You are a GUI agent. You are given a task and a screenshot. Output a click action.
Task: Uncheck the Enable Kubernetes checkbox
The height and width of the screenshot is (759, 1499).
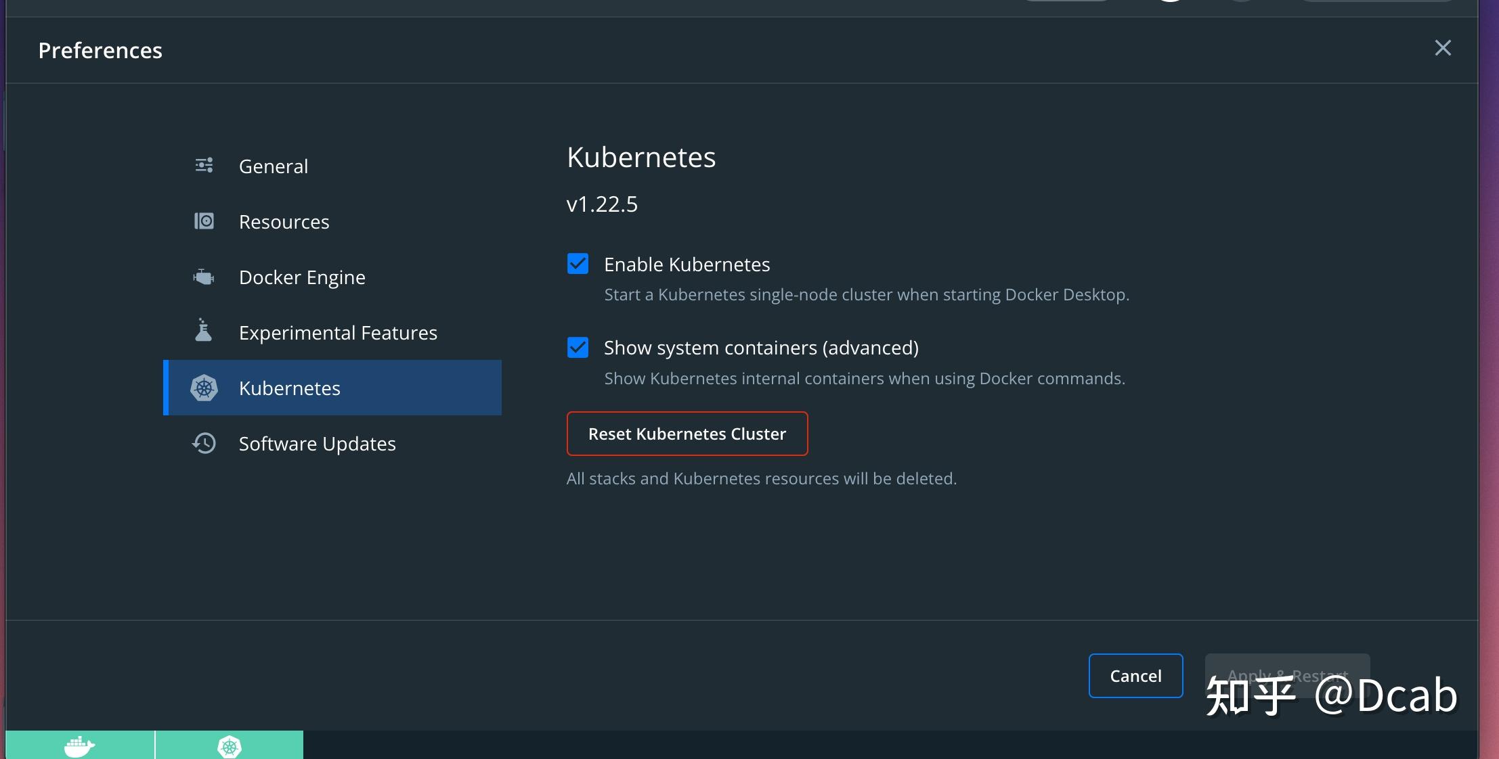point(578,264)
